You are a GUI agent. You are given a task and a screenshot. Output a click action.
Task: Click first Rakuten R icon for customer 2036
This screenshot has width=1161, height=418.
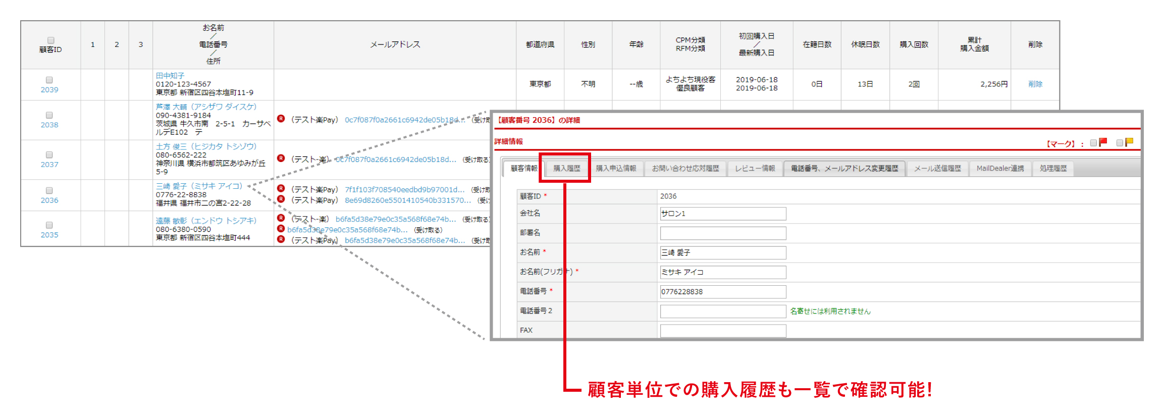click(281, 188)
